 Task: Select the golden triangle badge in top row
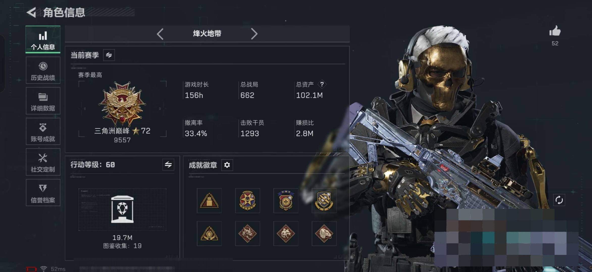pyautogui.click(x=209, y=201)
